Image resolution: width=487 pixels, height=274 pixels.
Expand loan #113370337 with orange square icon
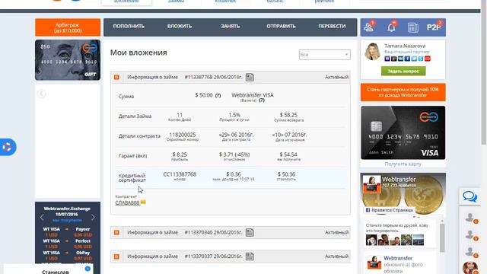click(x=116, y=256)
